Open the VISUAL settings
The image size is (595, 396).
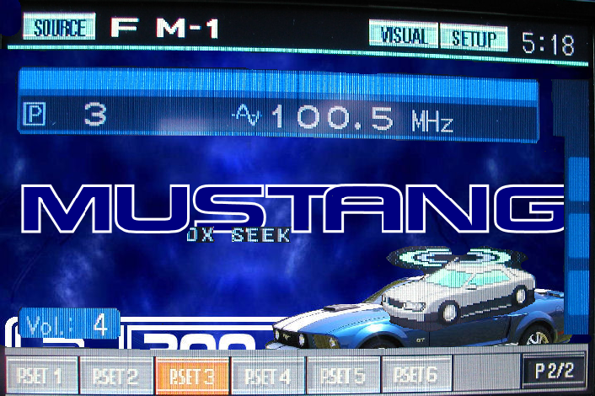[404, 37]
